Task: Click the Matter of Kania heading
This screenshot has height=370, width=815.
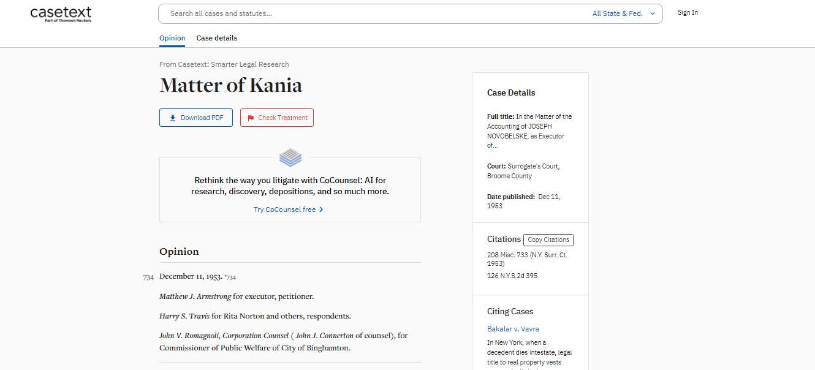Action: click(x=231, y=85)
